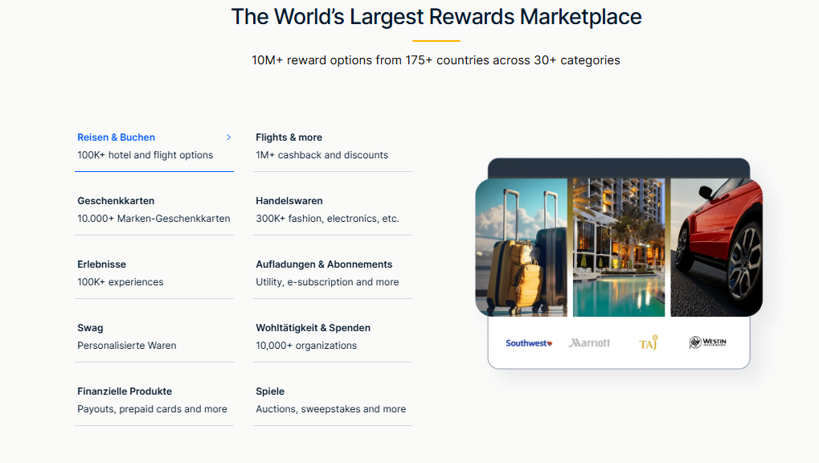Choose the Erlebnisse category
Screen dimensions: 819x463
point(101,264)
